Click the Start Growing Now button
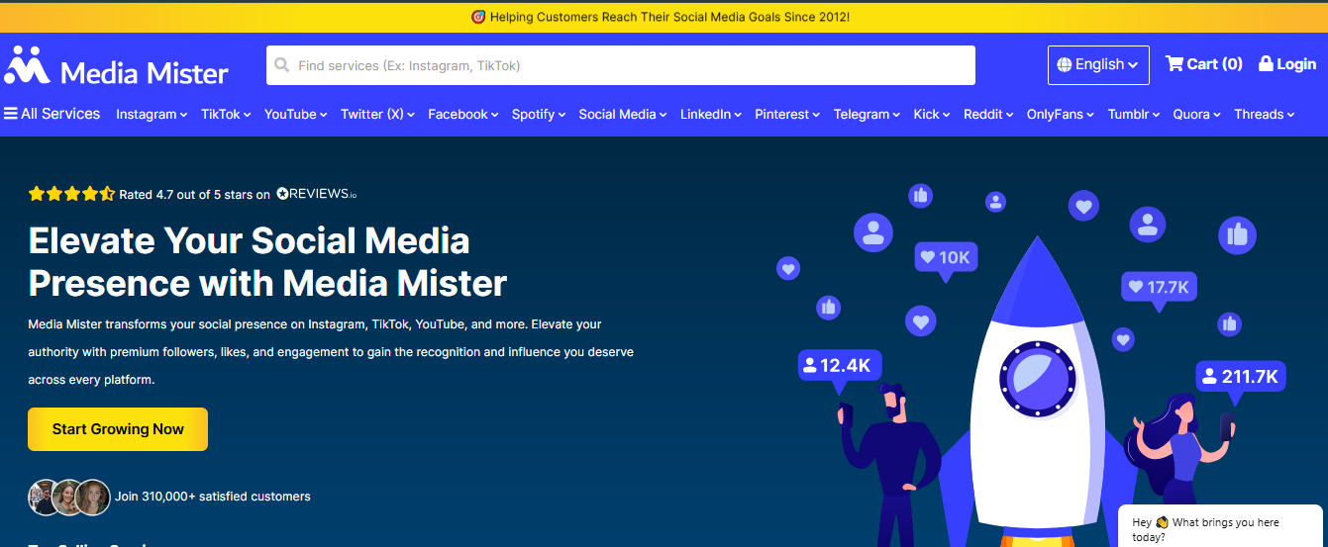The height and width of the screenshot is (547, 1328). point(118,429)
